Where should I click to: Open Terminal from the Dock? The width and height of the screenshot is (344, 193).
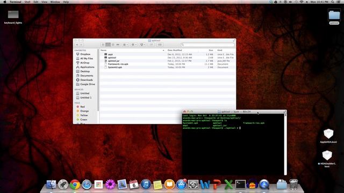[240, 184]
